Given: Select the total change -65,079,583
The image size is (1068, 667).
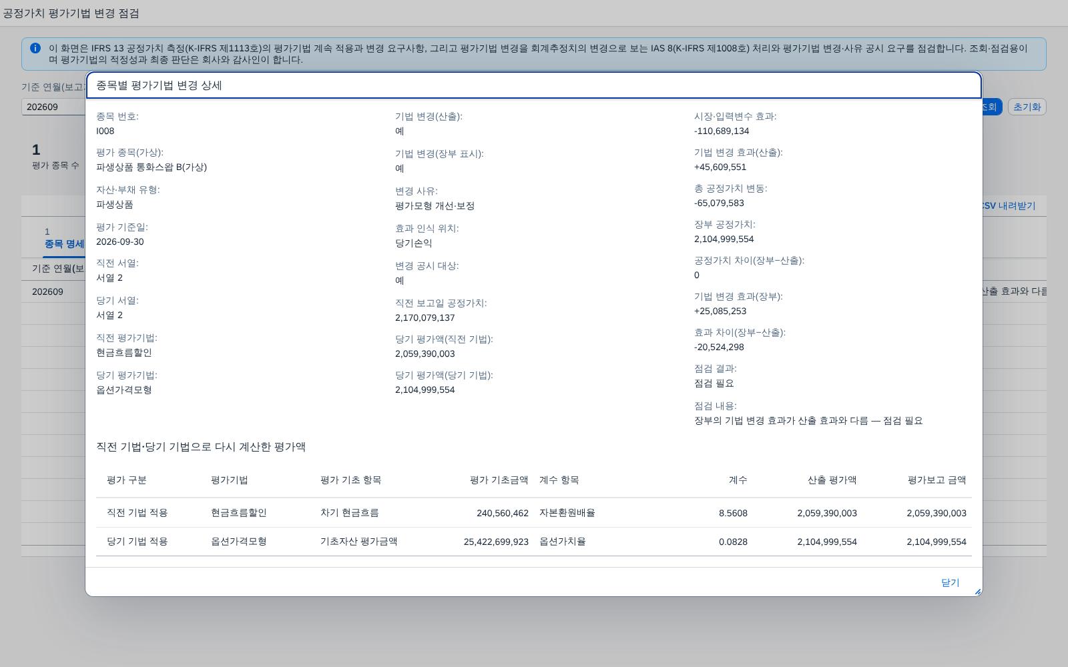Looking at the screenshot, I should point(719,203).
